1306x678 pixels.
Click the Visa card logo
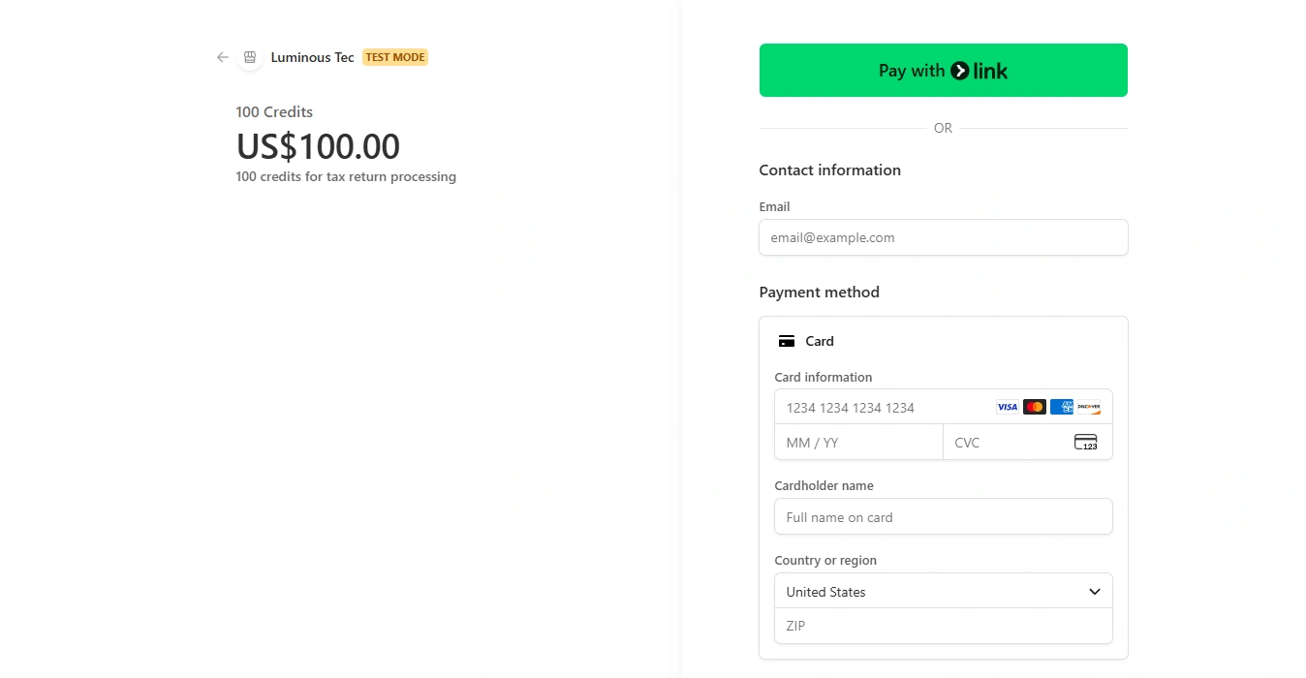1008,407
